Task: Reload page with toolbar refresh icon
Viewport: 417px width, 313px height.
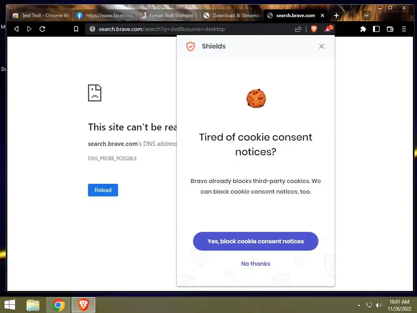Action: pyautogui.click(x=42, y=29)
